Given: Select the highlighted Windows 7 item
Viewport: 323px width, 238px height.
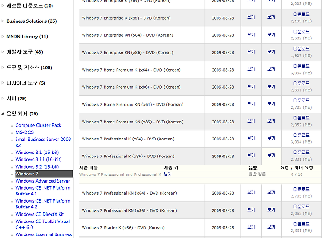Looking at the screenshot, I should point(44,174).
